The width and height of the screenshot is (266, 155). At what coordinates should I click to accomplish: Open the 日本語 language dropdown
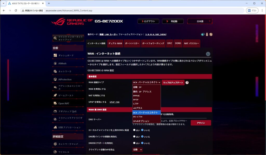coord(200,21)
